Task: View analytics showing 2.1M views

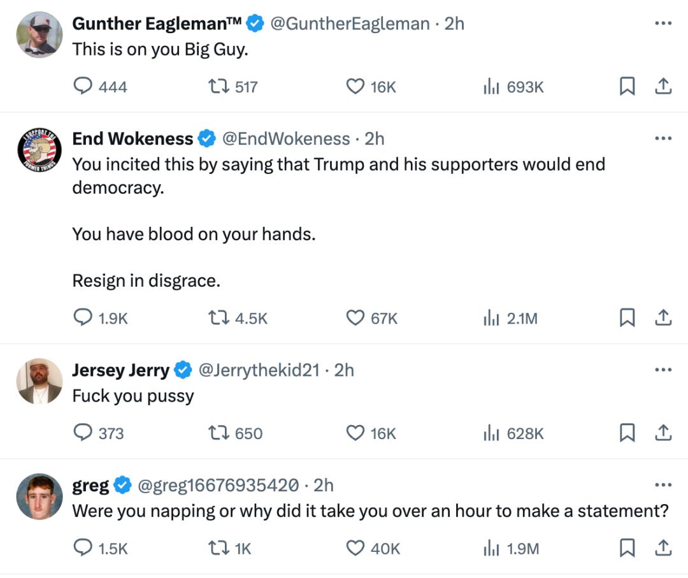Action: [511, 318]
